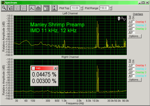Close the THD readout window
150x106 pixels.
coord(55,68)
